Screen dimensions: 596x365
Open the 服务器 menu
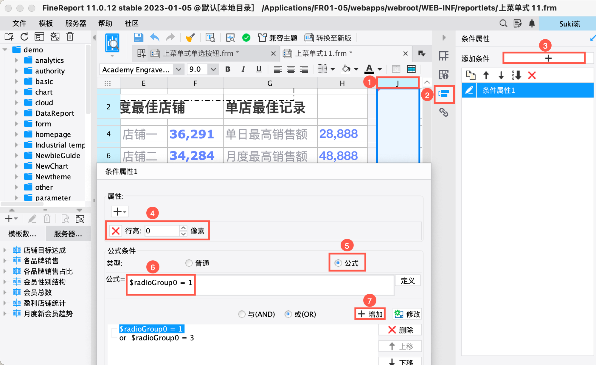76,23
